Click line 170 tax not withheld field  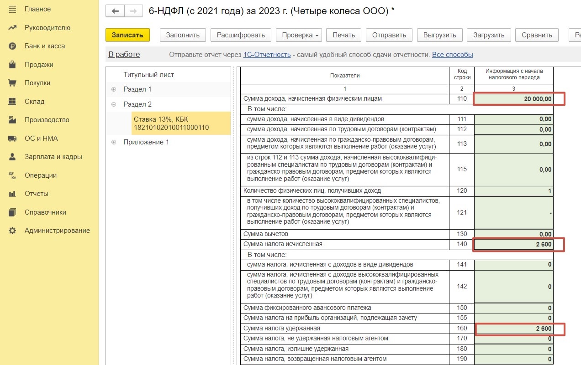[x=513, y=339]
